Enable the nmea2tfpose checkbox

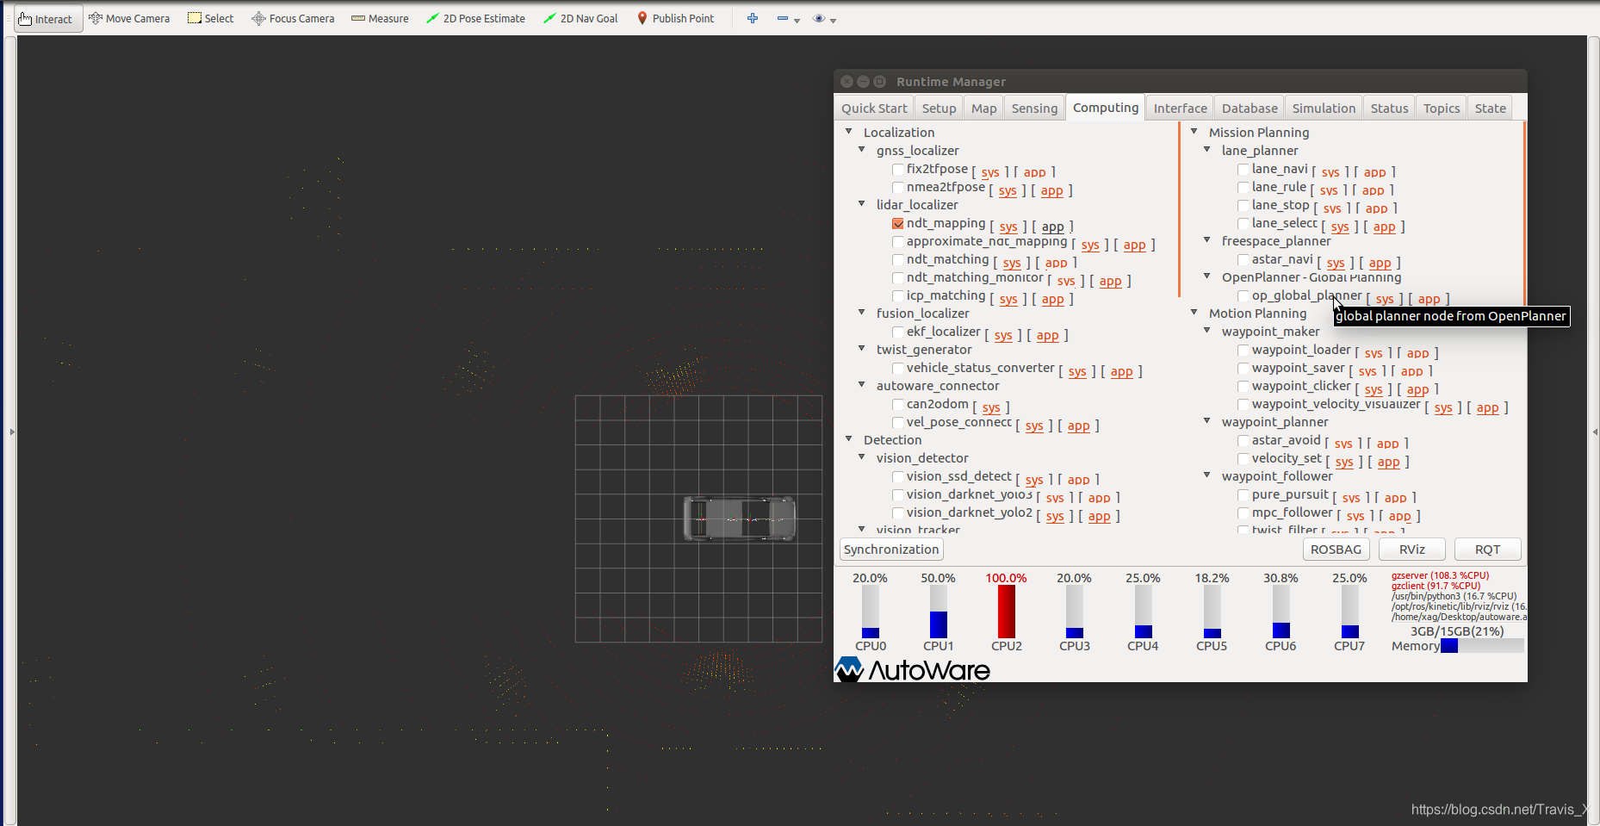click(x=898, y=188)
